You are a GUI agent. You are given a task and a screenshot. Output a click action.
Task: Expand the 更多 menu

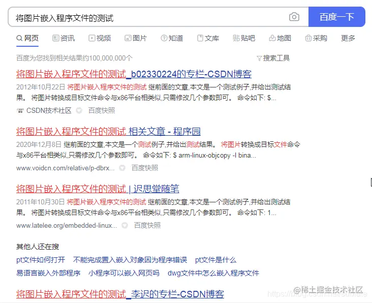click(348, 38)
